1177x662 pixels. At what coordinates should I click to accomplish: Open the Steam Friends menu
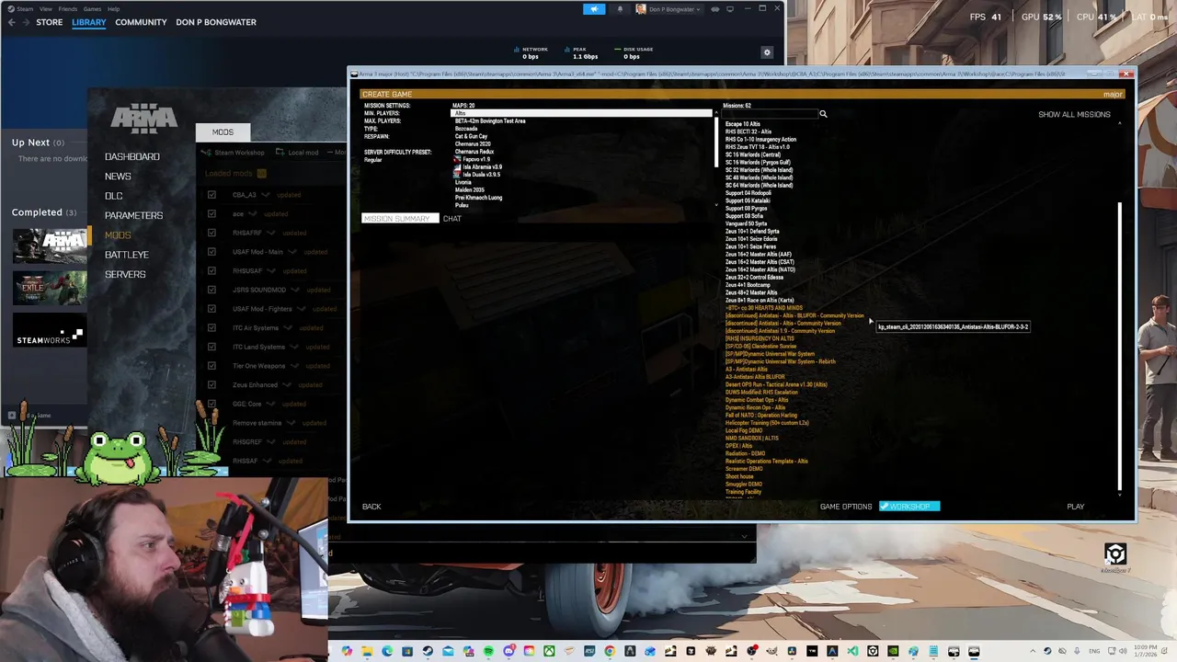68,9
